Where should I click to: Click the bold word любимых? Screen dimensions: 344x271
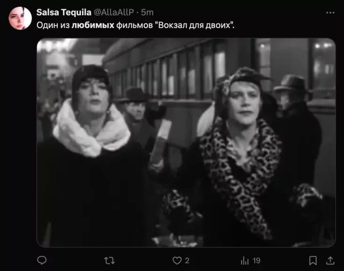click(x=93, y=25)
